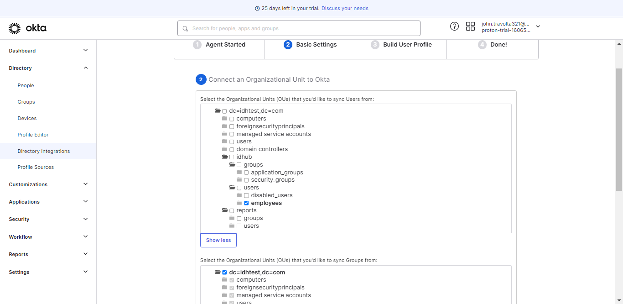The image size is (623, 304).
Task: Click the clock icon in trial banner
Action: click(257, 9)
